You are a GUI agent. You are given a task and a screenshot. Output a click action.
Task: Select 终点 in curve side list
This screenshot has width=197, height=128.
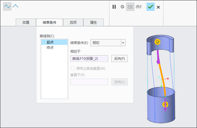[x=54, y=48]
